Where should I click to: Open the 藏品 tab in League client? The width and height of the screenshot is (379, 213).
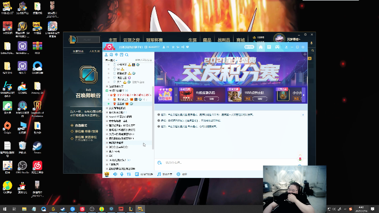(207, 40)
